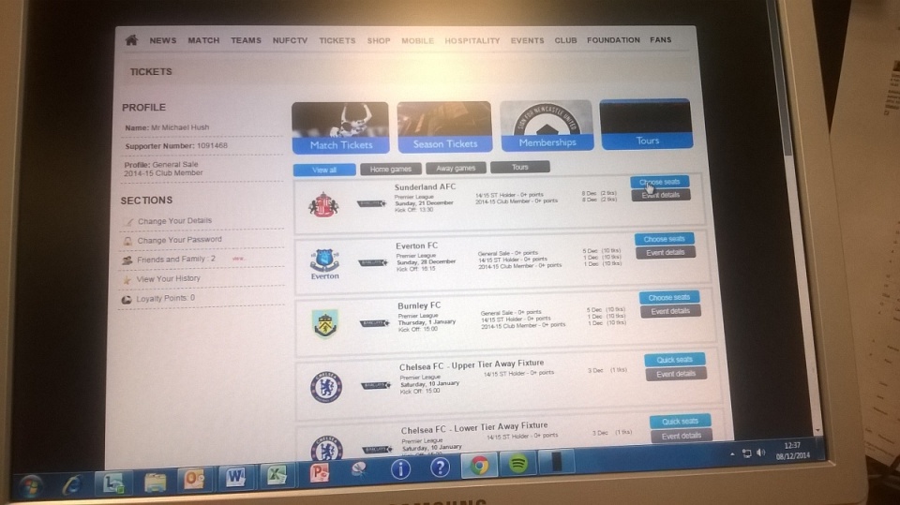Open View Your History
The image size is (900, 505).
coord(168,279)
